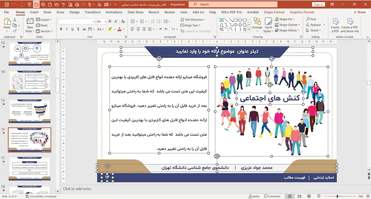
Task: Click the Sign in button
Action: tap(318, 5)
